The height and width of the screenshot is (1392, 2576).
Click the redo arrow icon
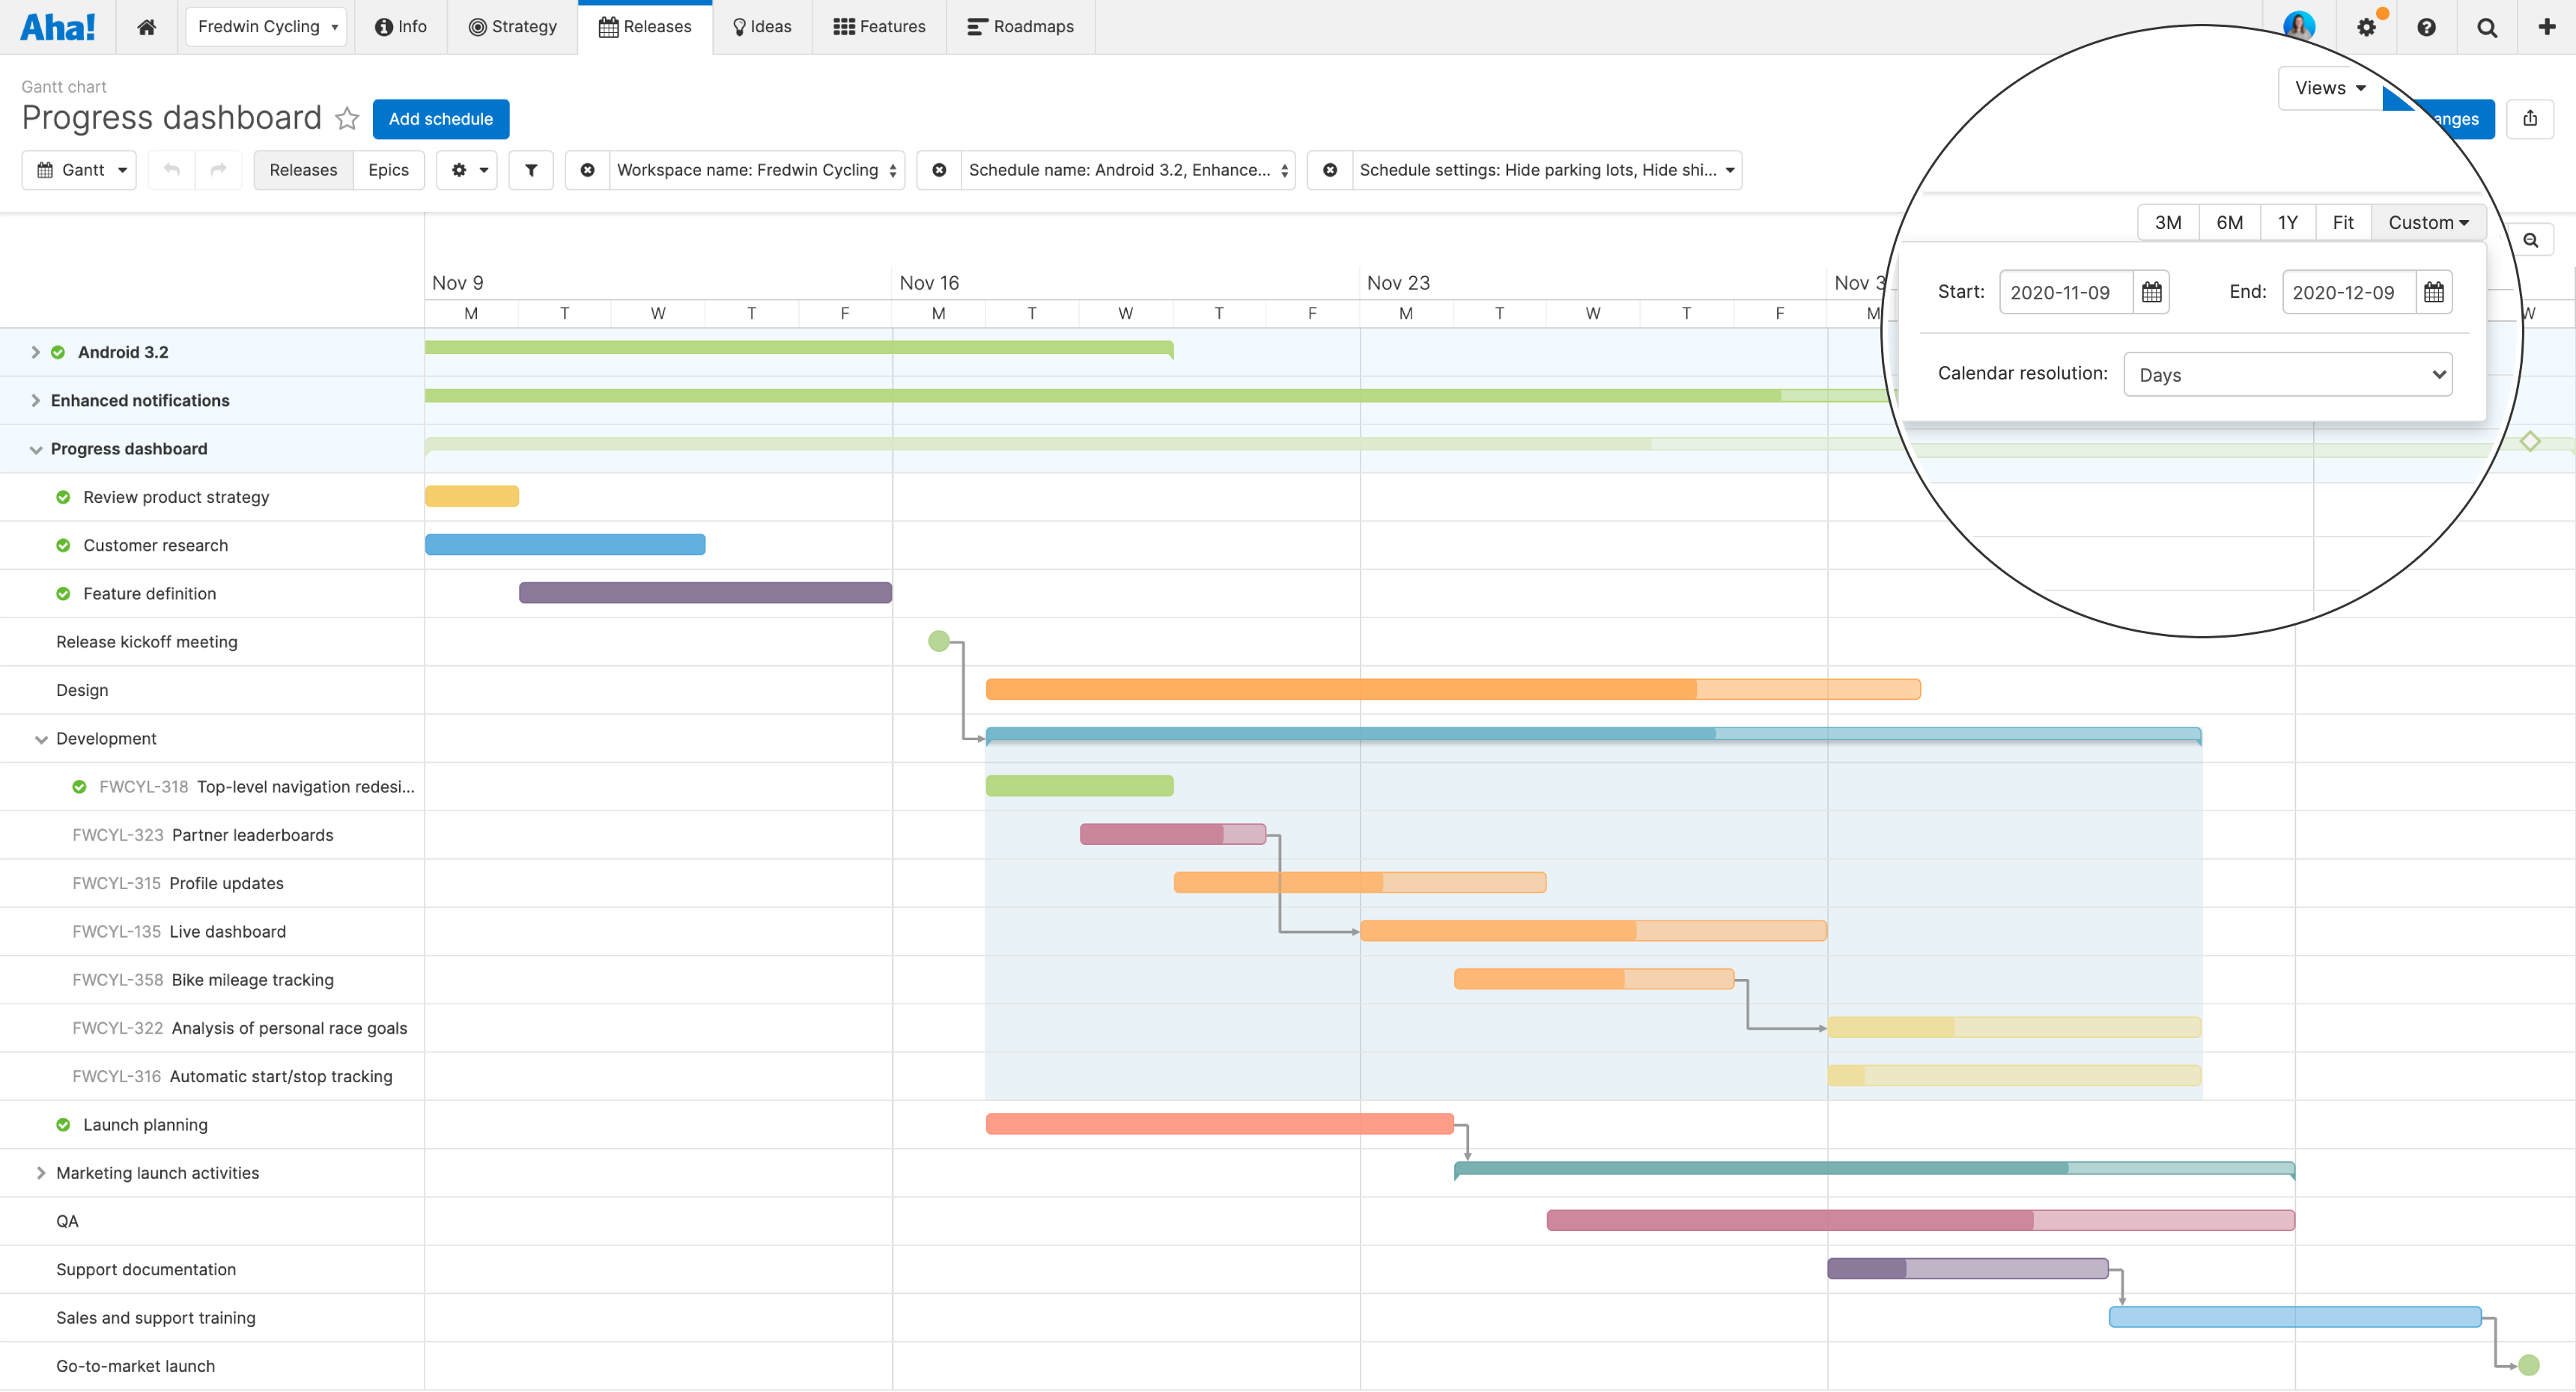[218, 170]
